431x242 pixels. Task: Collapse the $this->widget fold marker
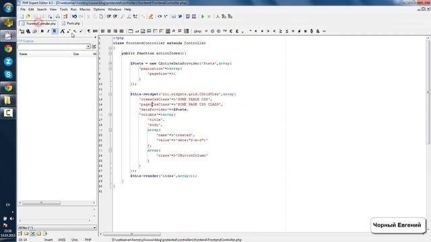[x=110, y=94]
